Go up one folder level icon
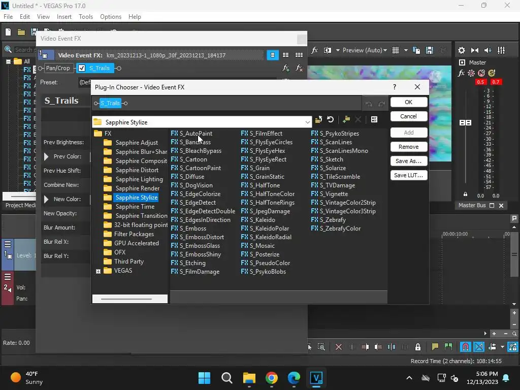Image resolution: width=520 pixels, height=390 pixels. 319,119
